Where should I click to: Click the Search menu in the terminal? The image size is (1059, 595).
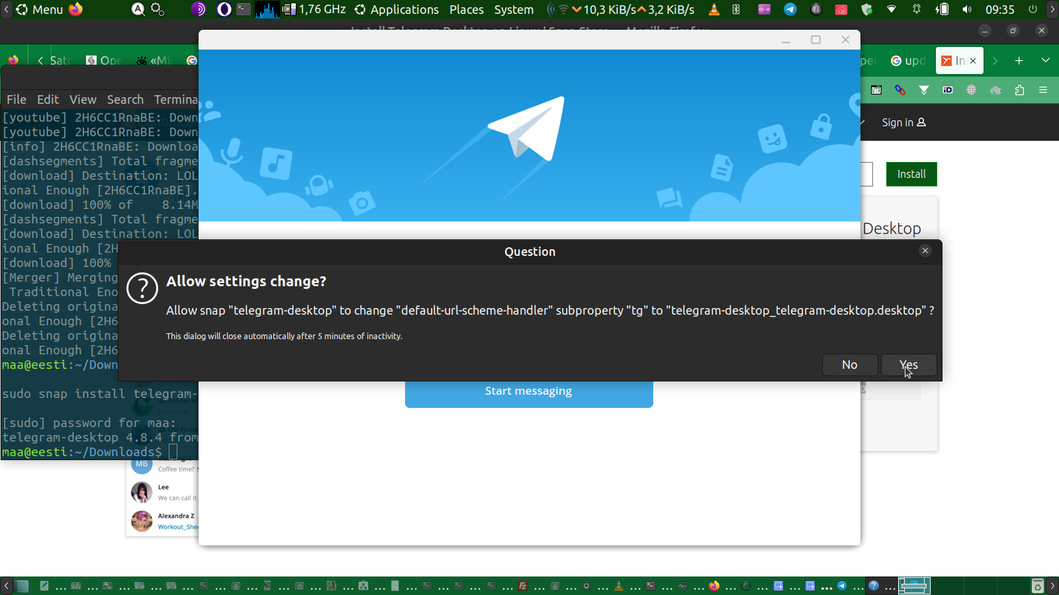point(125,99)
